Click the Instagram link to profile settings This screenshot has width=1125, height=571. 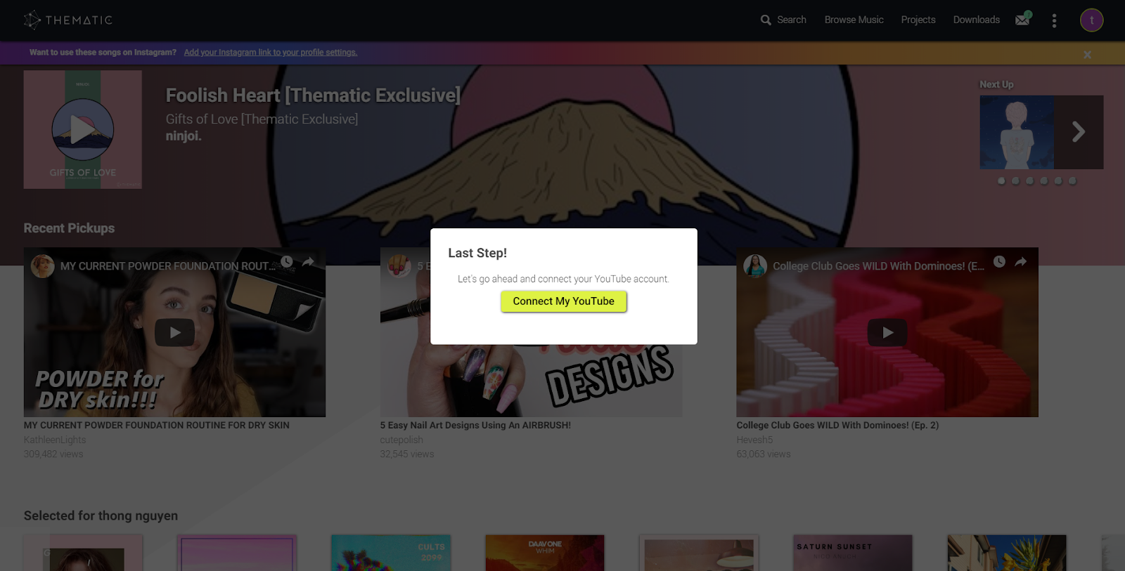270,52
